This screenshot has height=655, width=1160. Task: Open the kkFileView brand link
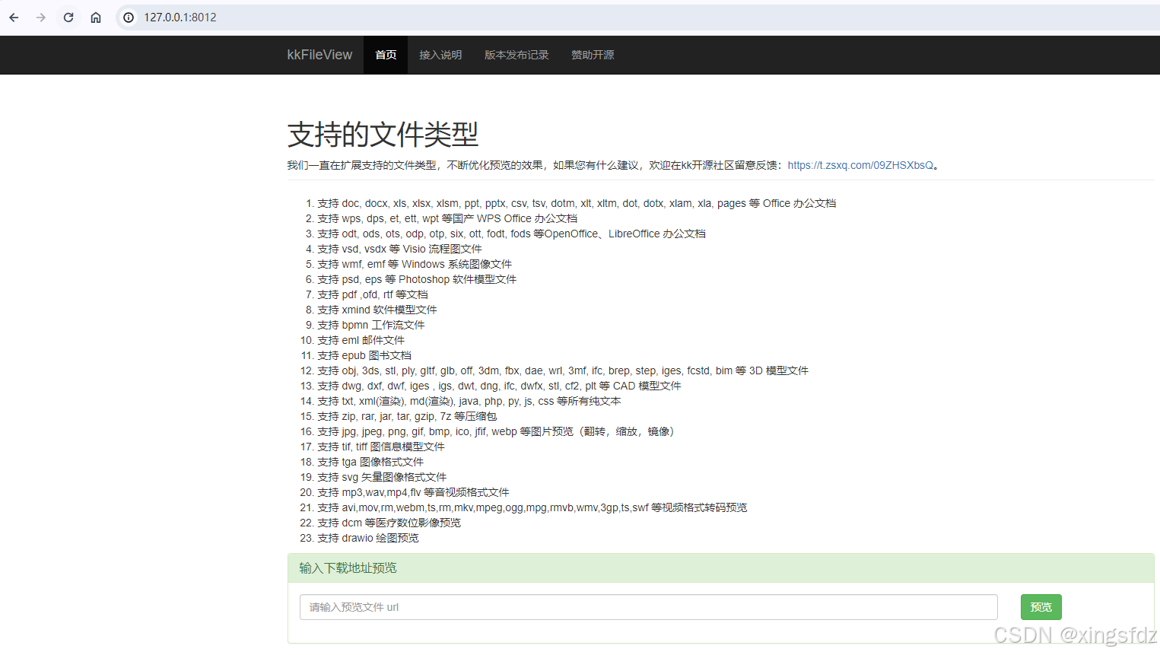pos(319,55)
